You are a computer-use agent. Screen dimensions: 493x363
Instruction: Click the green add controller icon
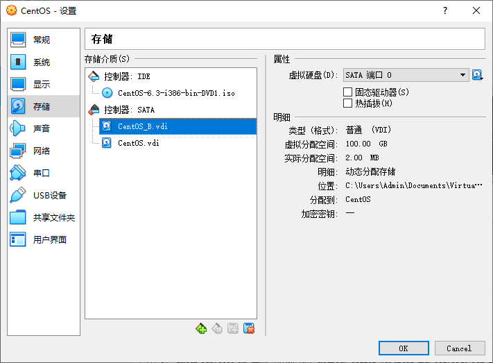(x=201, y=329)
